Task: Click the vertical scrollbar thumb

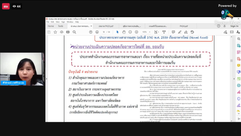Action: click(231, 61)
